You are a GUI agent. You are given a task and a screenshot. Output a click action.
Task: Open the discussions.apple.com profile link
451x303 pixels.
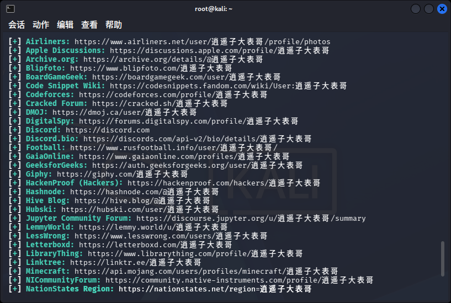(x=220, y=51)
